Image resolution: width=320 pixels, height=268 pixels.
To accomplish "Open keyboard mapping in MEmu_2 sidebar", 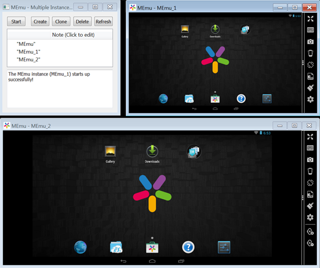I will [x=310, y=148].
